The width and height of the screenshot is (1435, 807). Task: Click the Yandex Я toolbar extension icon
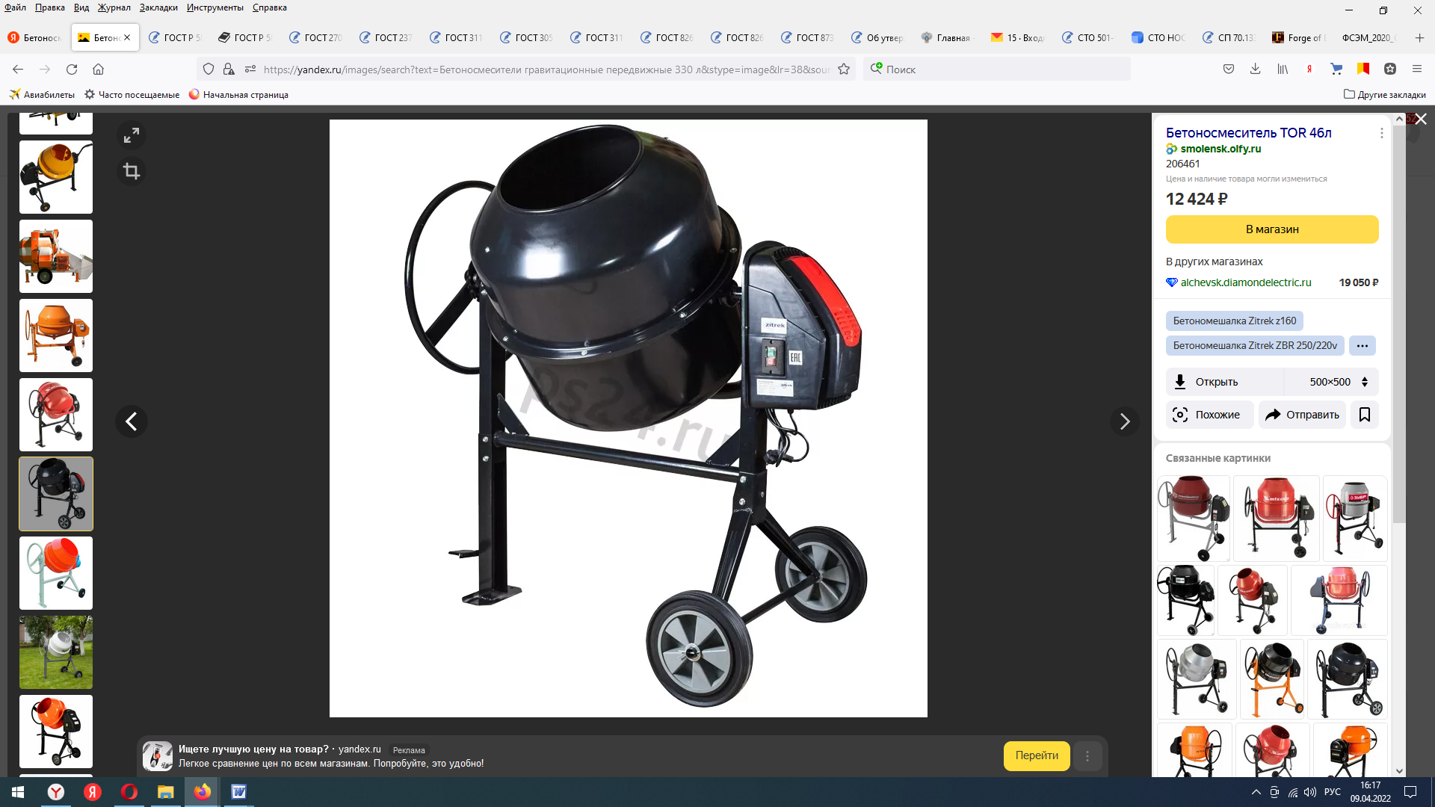click(1309, 69)
